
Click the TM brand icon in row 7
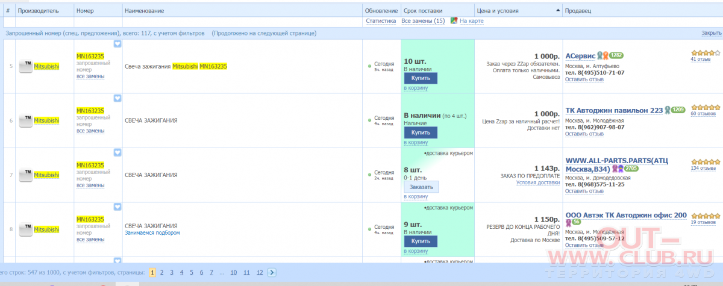[26, 175]
